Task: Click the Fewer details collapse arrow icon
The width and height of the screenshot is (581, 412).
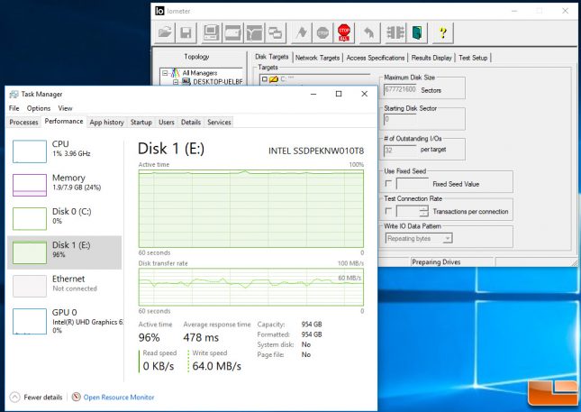Action: pos(14,398)
